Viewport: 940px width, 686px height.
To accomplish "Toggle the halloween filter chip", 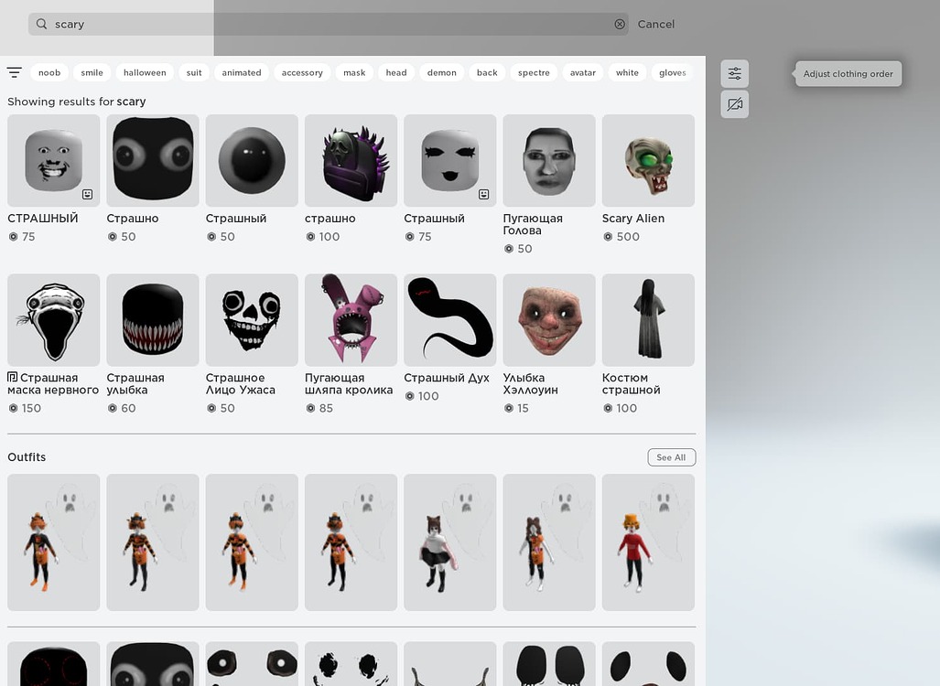I will [x=144, y=71].
